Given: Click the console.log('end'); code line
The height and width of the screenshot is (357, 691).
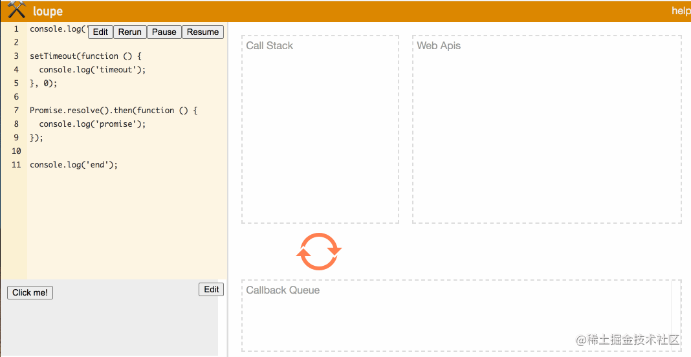Looking at the screenshot, I should tap(74, 165).
